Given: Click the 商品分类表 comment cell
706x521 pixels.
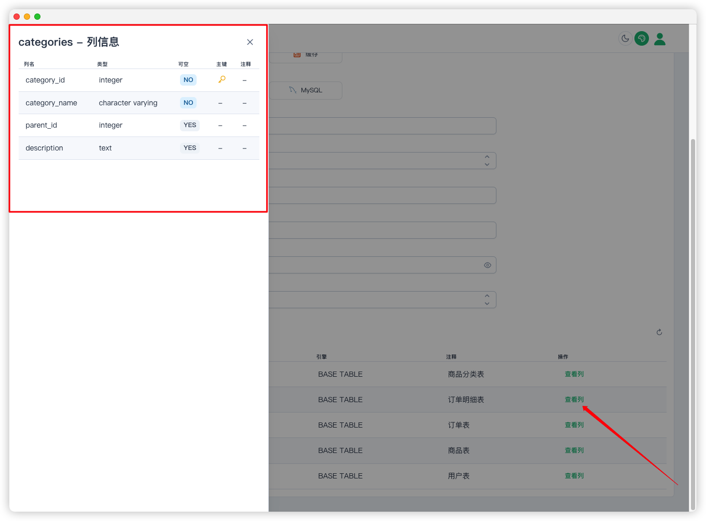Looking at the screenshot, I should [466, 374].
